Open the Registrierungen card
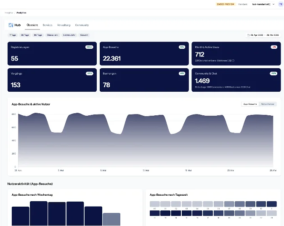This screenshot has width=284, height=226. [x=52, y=53]
